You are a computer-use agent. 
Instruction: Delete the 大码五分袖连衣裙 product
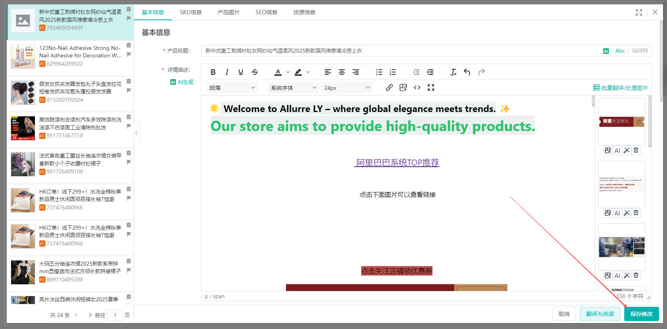pos(129,261)
